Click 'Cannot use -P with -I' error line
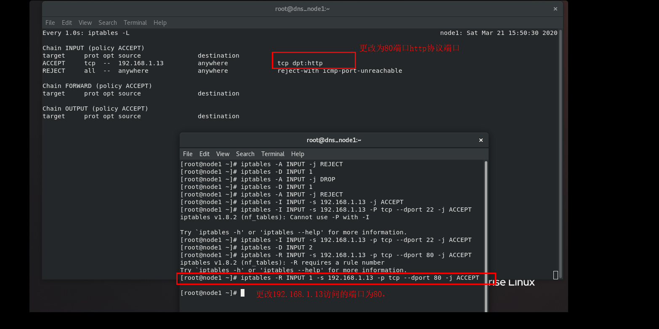The width and height of the screenshot is (659, 329). click(x=275, y=217)
